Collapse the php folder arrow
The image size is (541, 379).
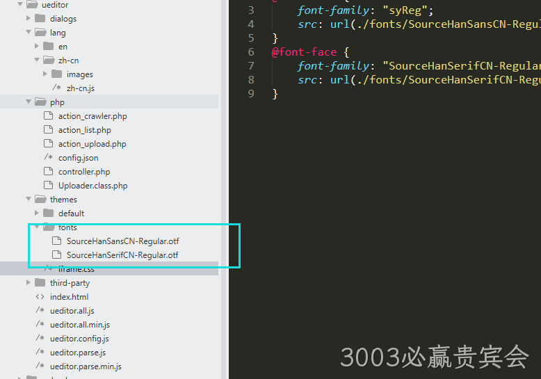(x=29, y=102)
